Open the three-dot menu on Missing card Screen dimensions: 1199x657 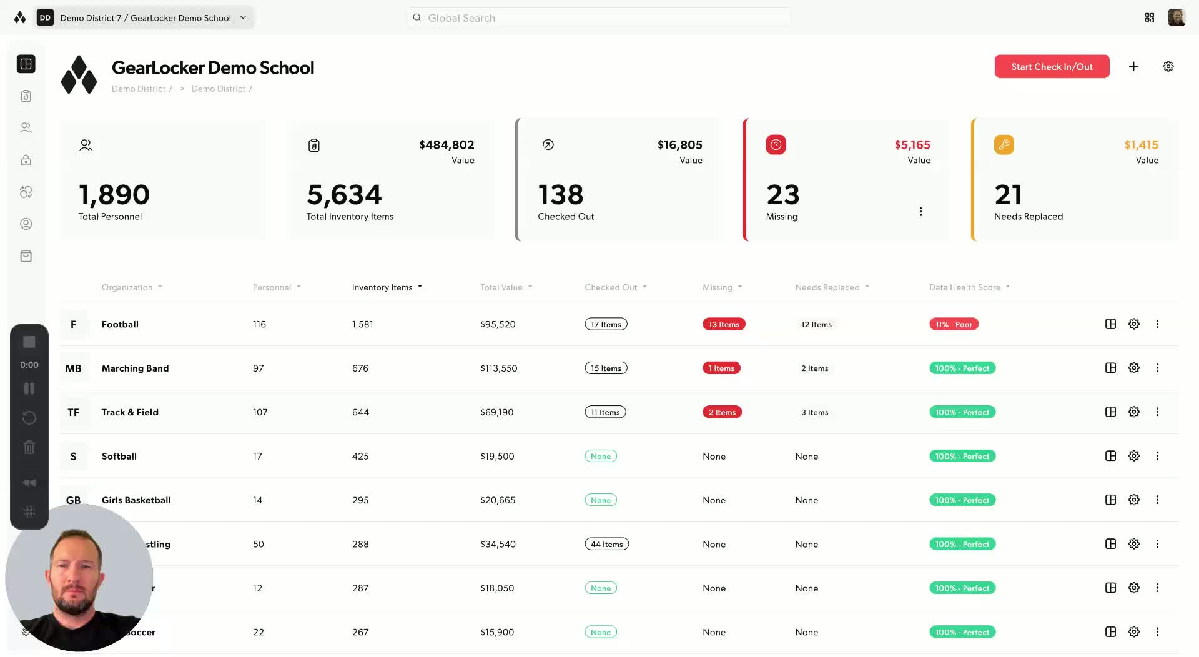(x=920, y=212)
